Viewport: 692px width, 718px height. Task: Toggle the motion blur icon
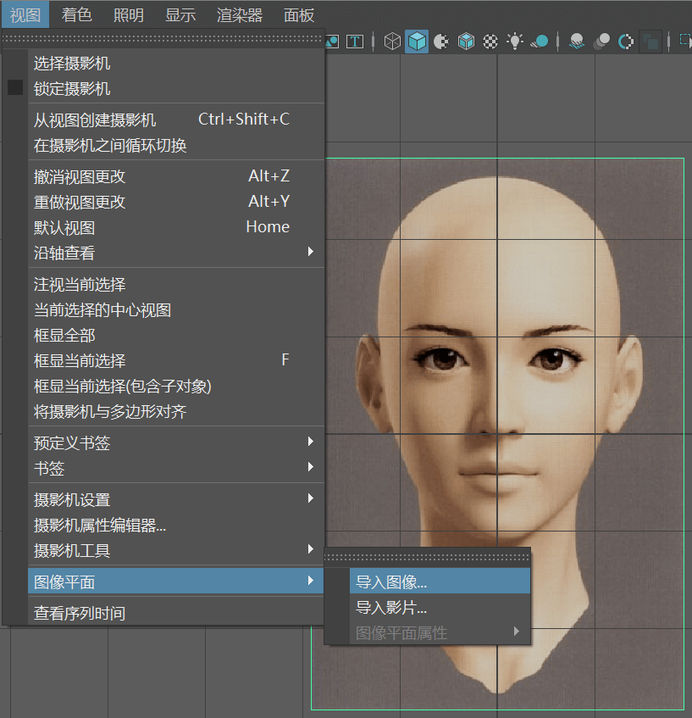coord(601,42)
